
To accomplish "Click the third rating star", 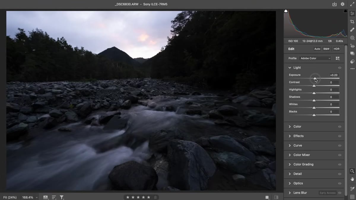I will 138,197.
